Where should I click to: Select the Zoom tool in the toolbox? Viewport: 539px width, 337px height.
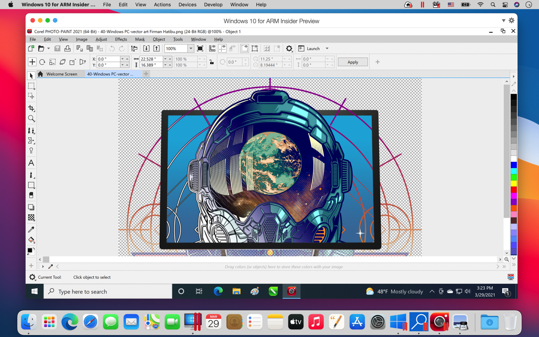[x=31, y=119]
